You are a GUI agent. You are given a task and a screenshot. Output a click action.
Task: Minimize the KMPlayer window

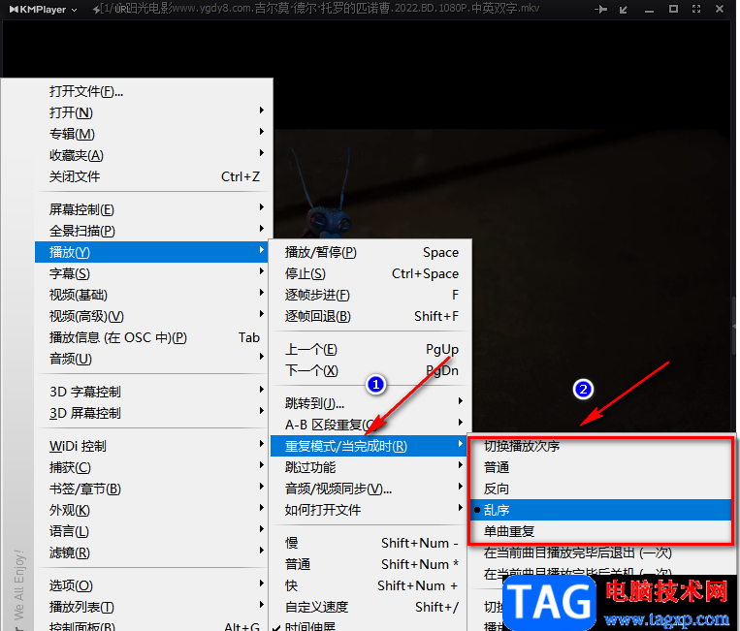tap(650, 11)
